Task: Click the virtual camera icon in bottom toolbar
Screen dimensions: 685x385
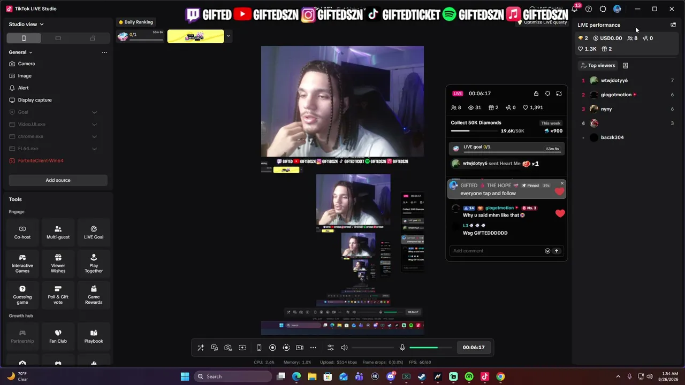Action: [x=300, y=348]
